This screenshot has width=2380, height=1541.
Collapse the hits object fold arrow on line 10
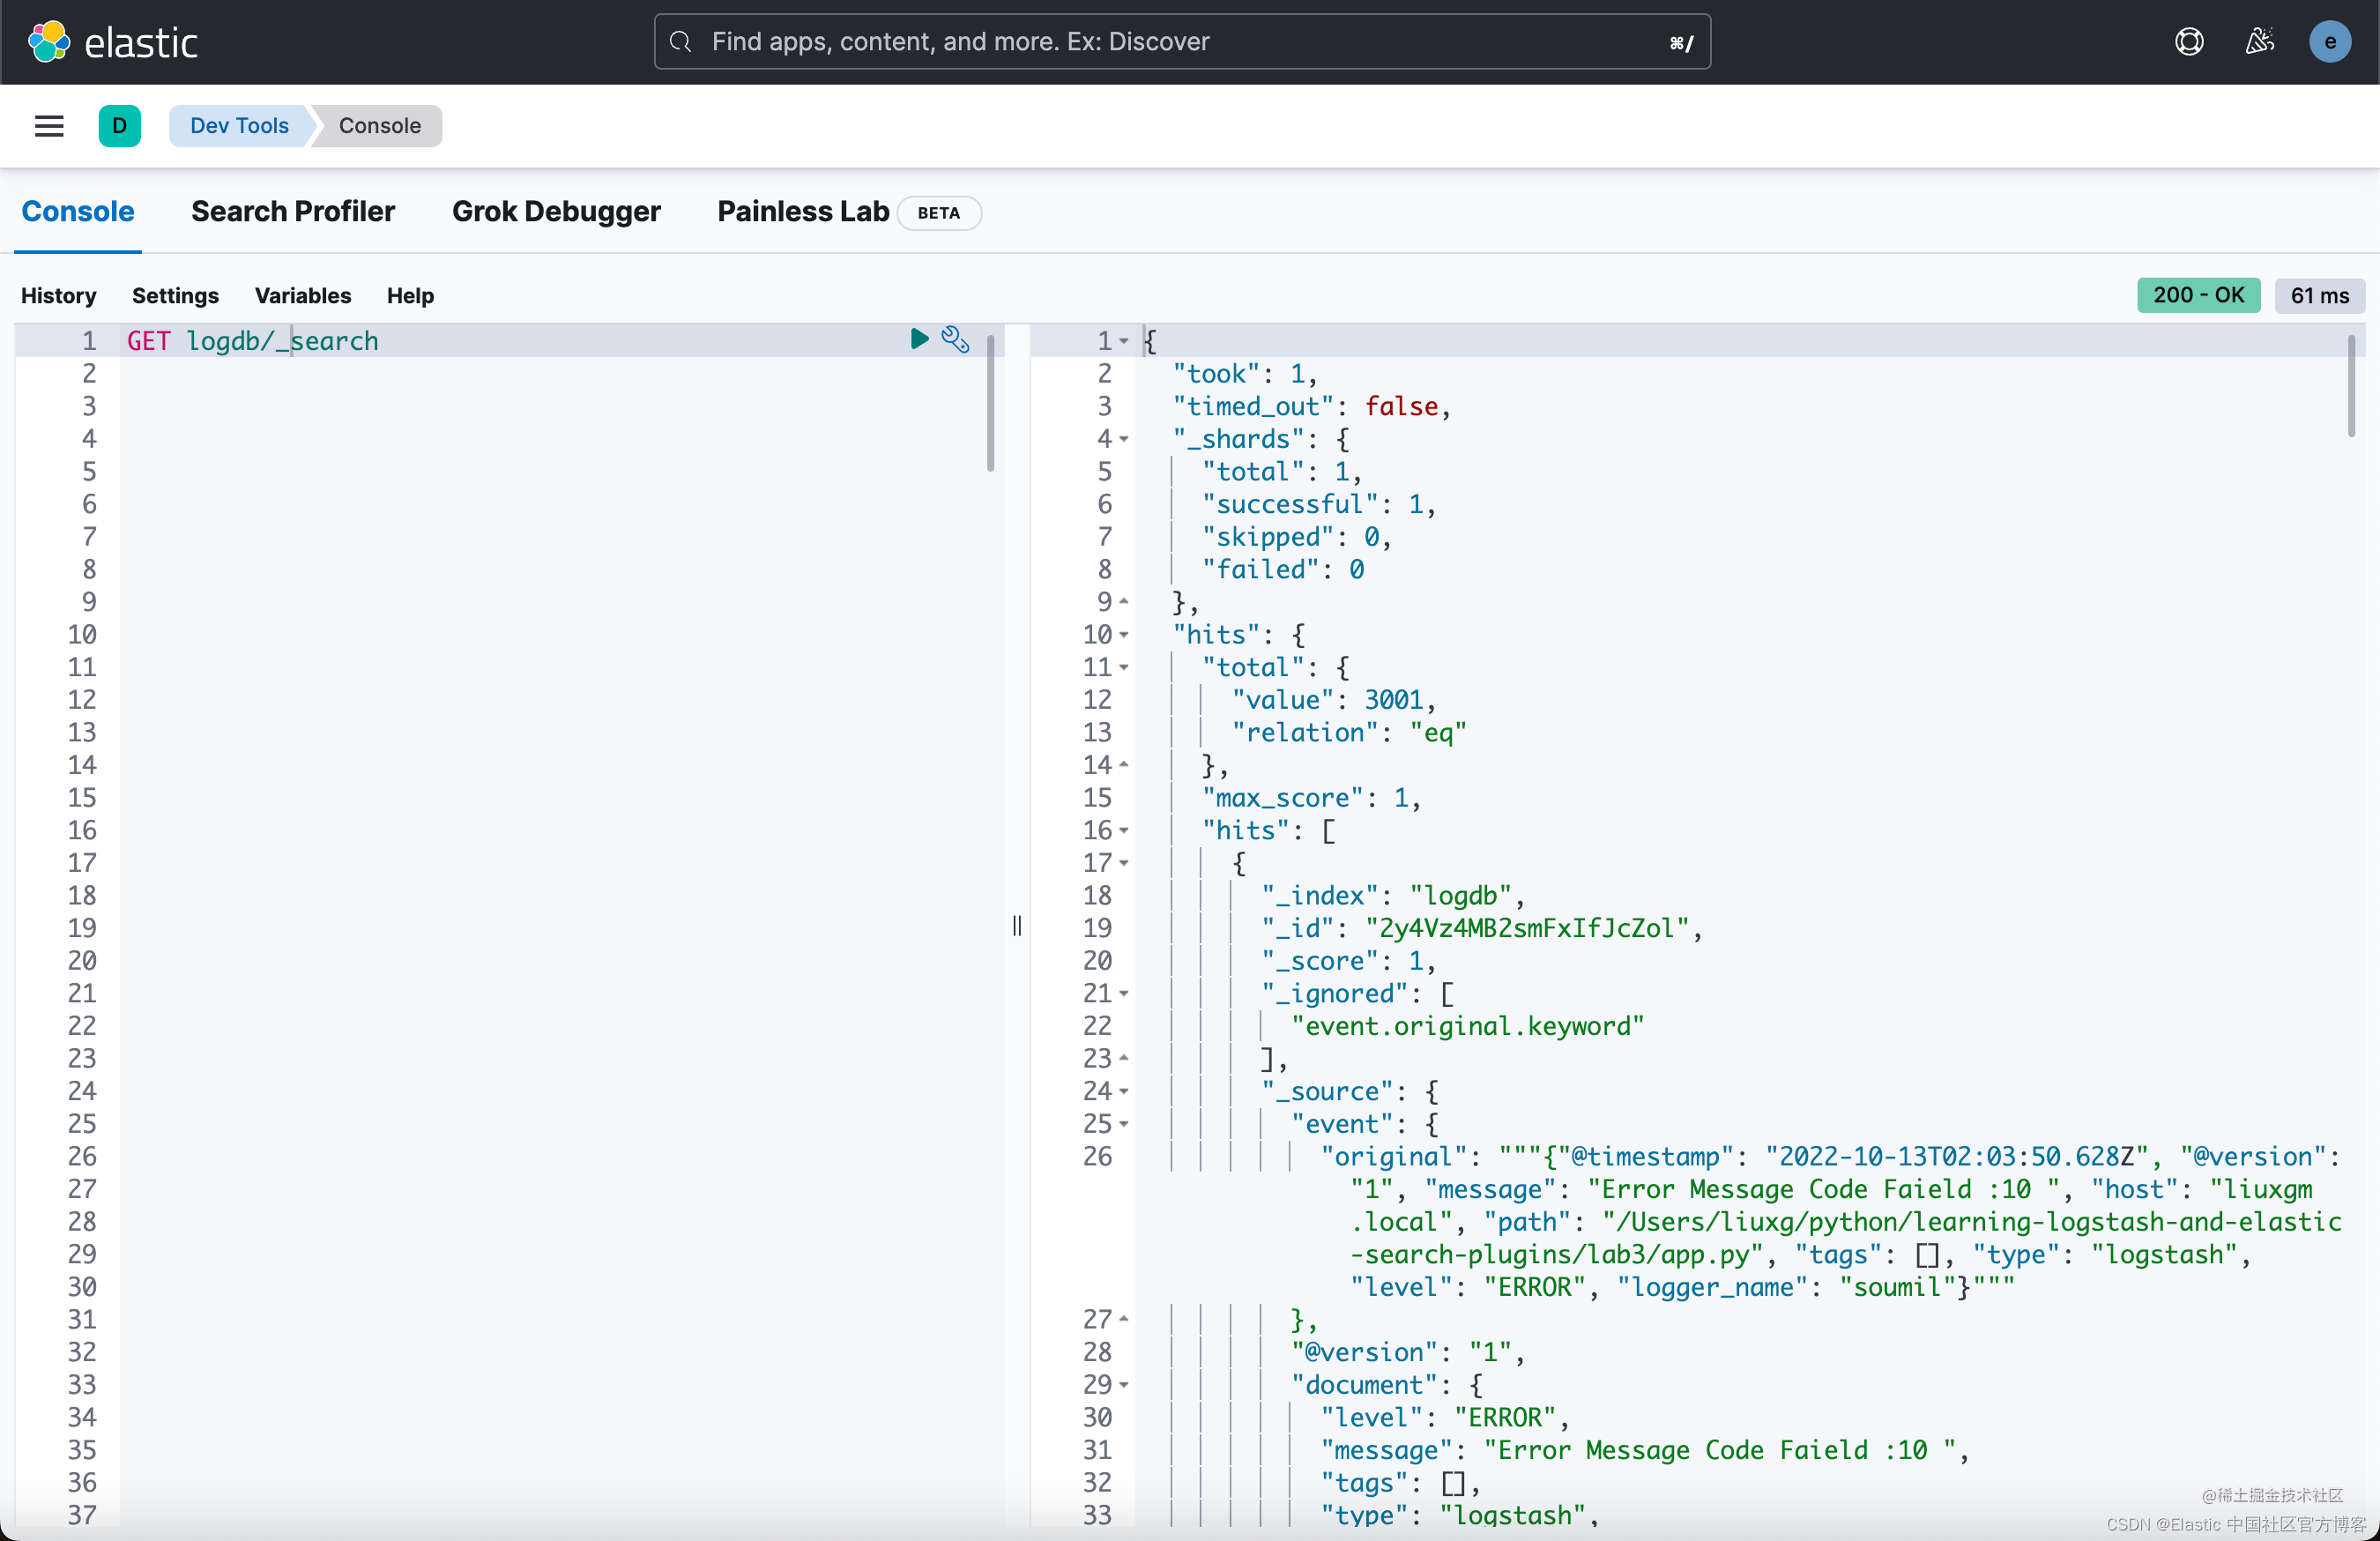(1124, 635)
